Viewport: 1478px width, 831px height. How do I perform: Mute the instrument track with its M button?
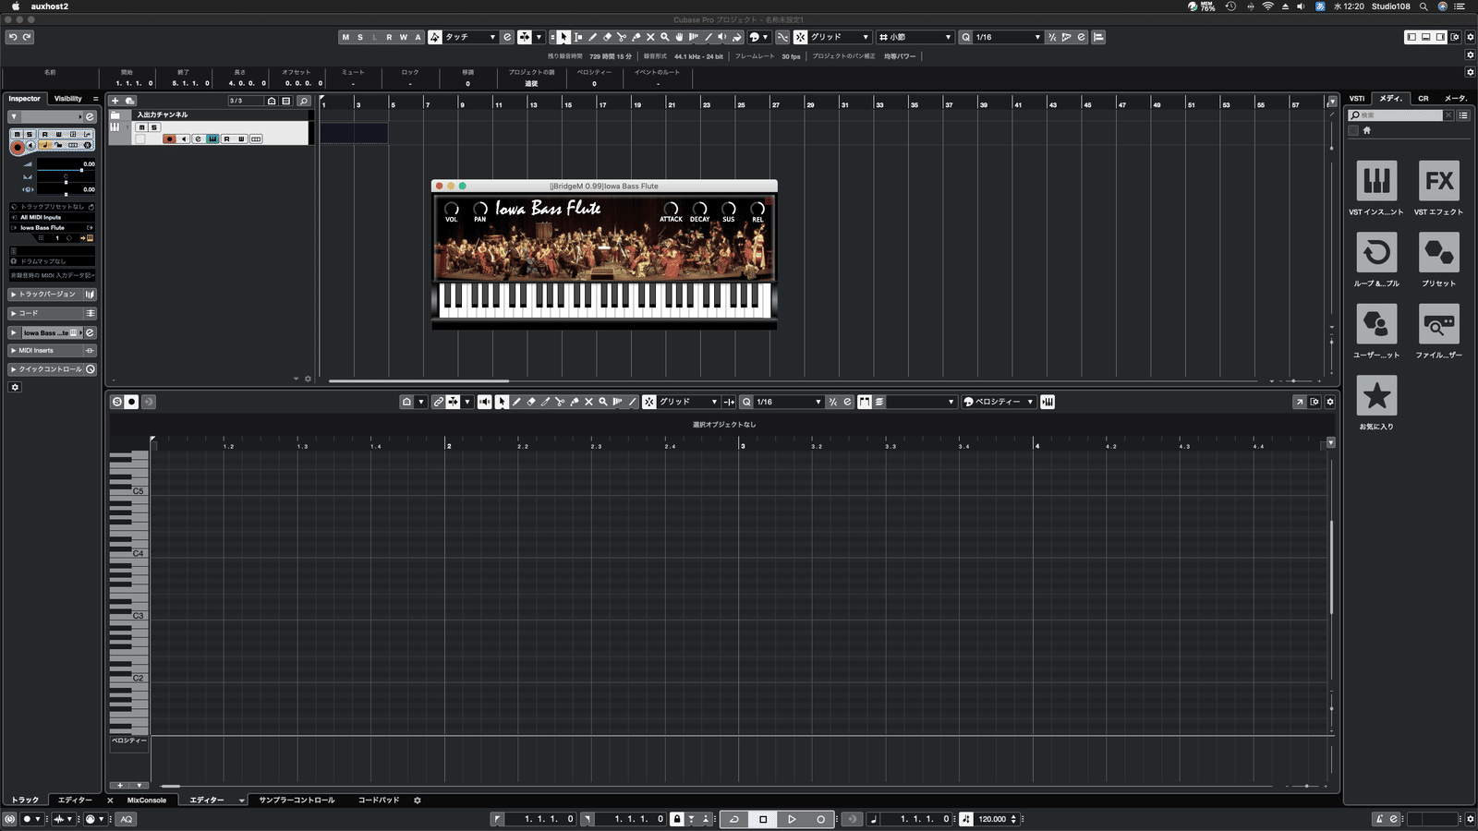coord(141,127)
